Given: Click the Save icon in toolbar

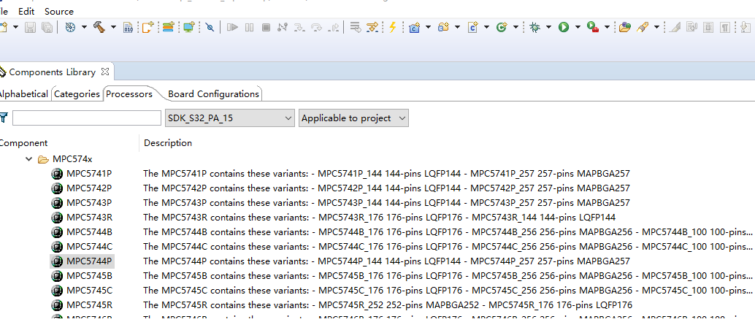Looking at the screenshot, I should [x=31, y=28].
